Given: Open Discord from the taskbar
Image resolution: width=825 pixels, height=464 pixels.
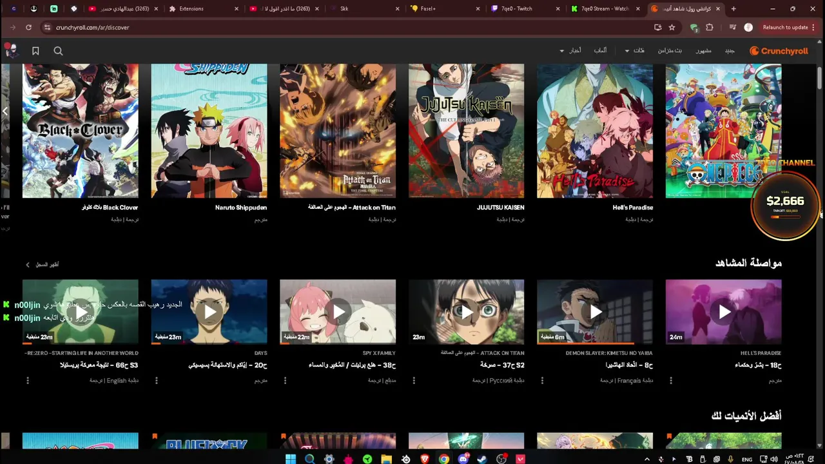Looking at the screenshot, I should (x=463, y=459).
